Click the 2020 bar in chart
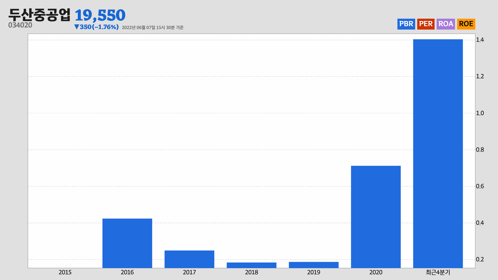Viewport: 498px width, 280px height. (376, 217)
